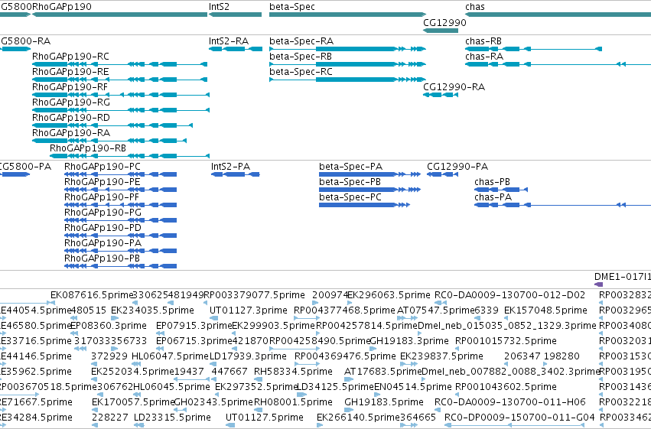Open the IntS2-RA transcript label

229,41
